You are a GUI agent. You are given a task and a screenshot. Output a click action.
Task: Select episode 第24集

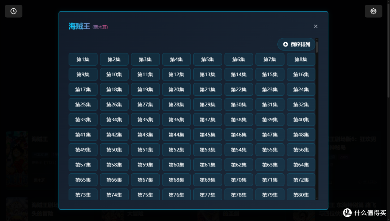coord(301,90)
